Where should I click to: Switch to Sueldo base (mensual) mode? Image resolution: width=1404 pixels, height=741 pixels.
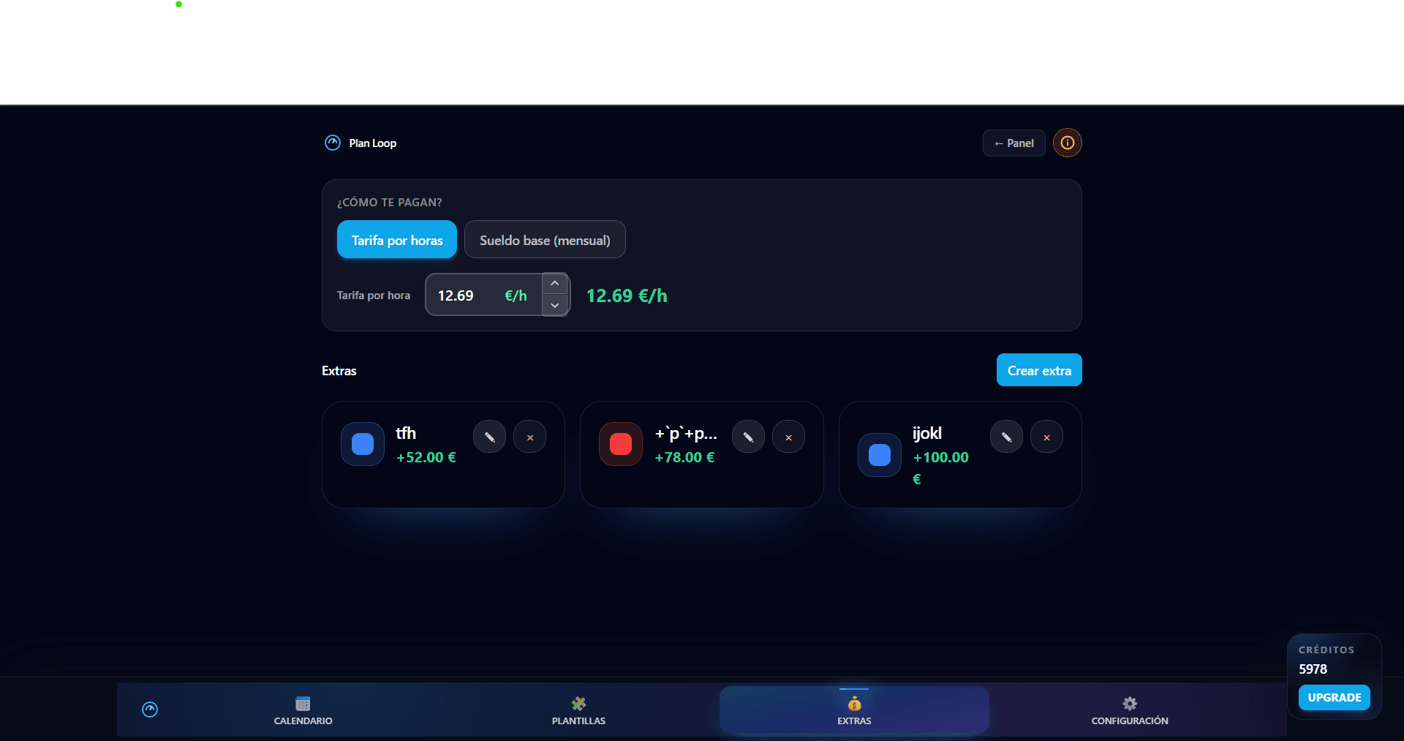[545, 240]
